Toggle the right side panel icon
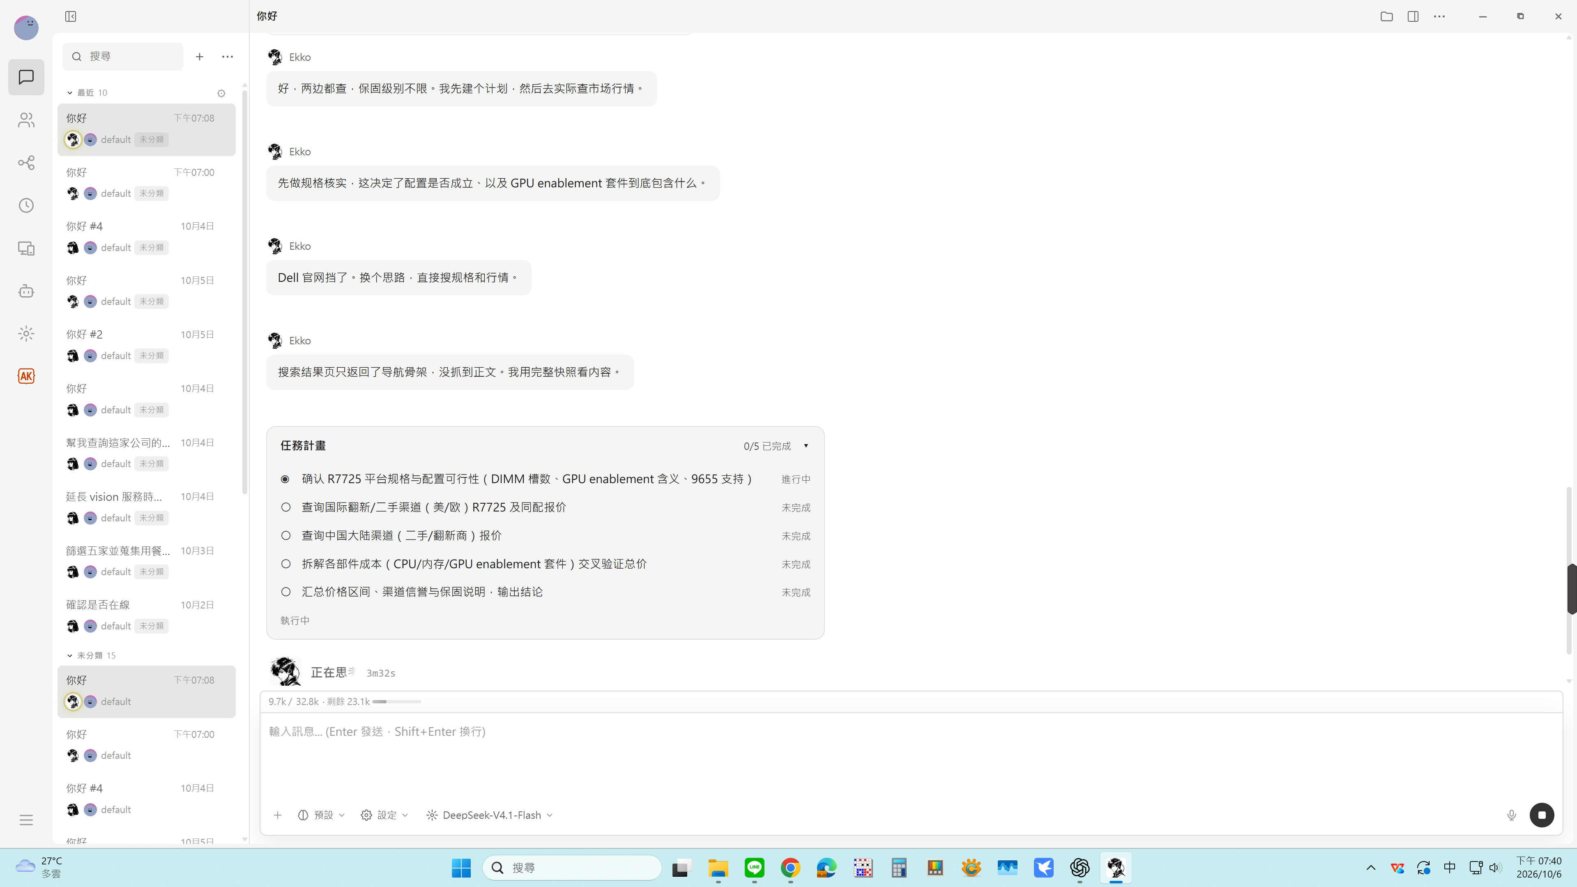 (1413, 16)
